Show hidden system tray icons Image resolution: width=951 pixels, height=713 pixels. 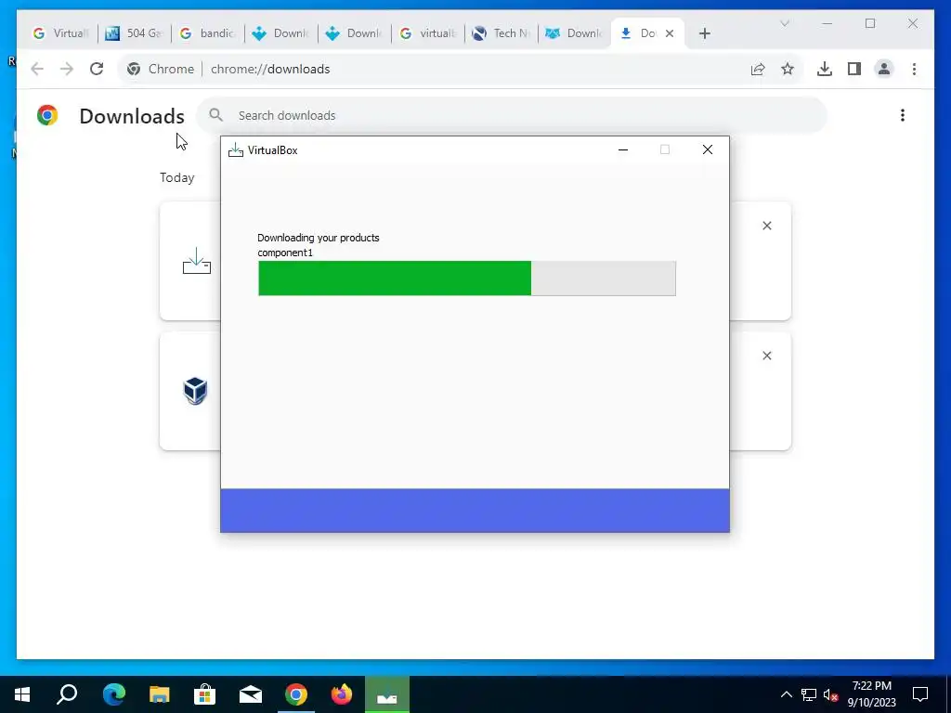[x=786, y=694]
